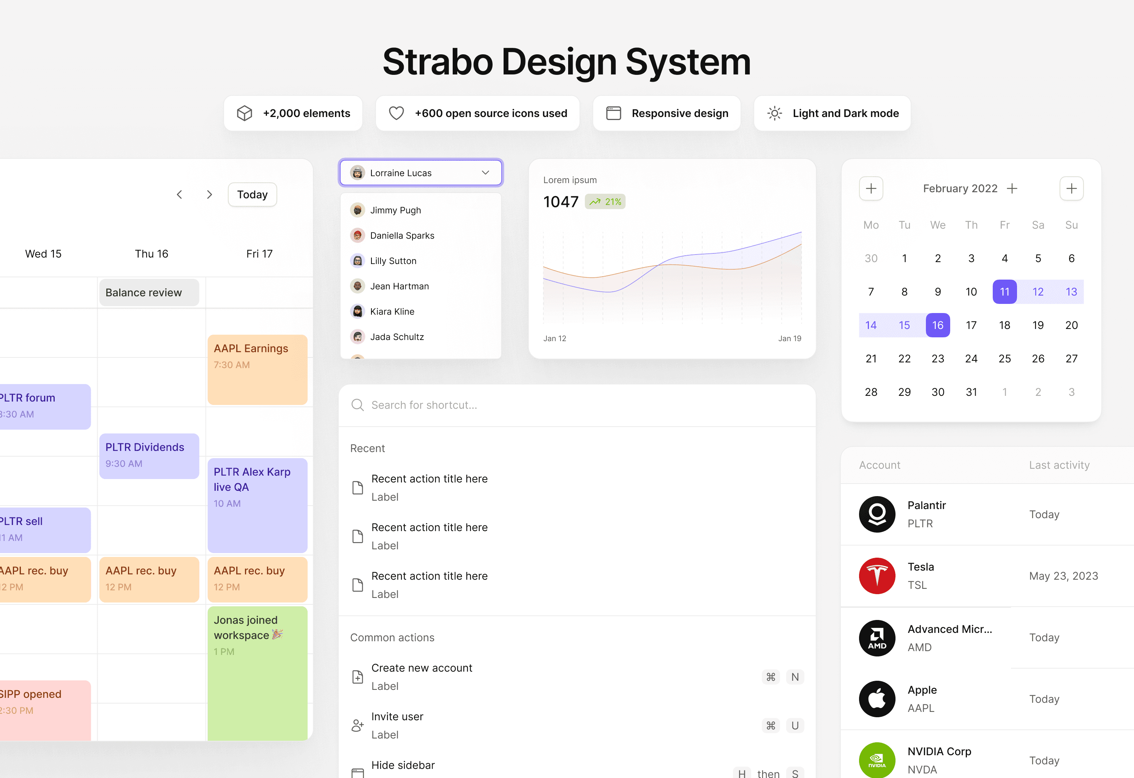The image size is (1134, 778).
Task: Open the Lorraine Lucas dropdown
Action: click(421, 173)
